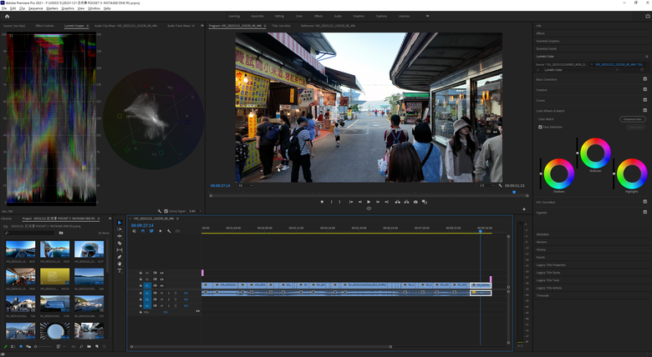Step back one frame
This screenshot has height=357, width=652.
pos(360,202)
